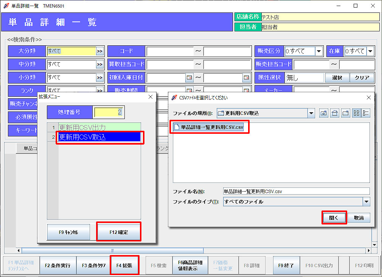
Task: Open the 大分類 selector with >> button
Action: pyautogui.click(x=99, y=51)
